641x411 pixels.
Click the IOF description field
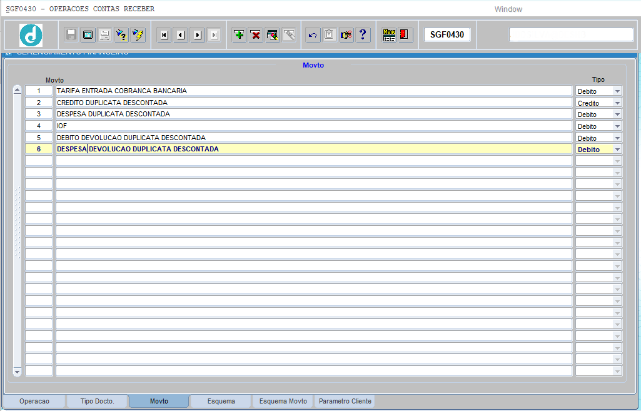click(x=313, y=126)
